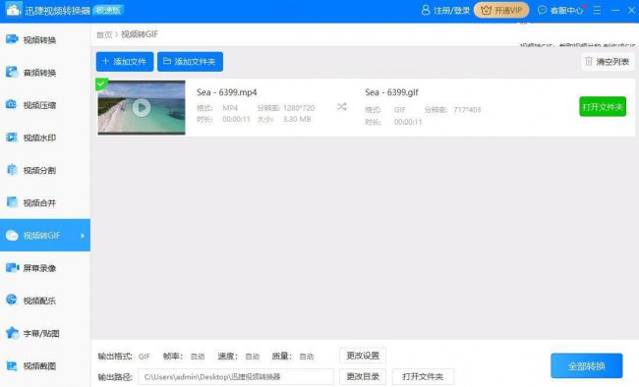Viewport: 639px width, 387px height.
Task: Click the 输出路径 input field
Action: click(236, 377)
